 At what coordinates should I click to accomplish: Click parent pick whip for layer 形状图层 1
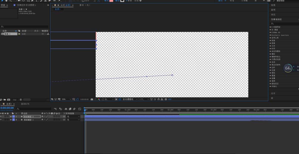(64, 120)
